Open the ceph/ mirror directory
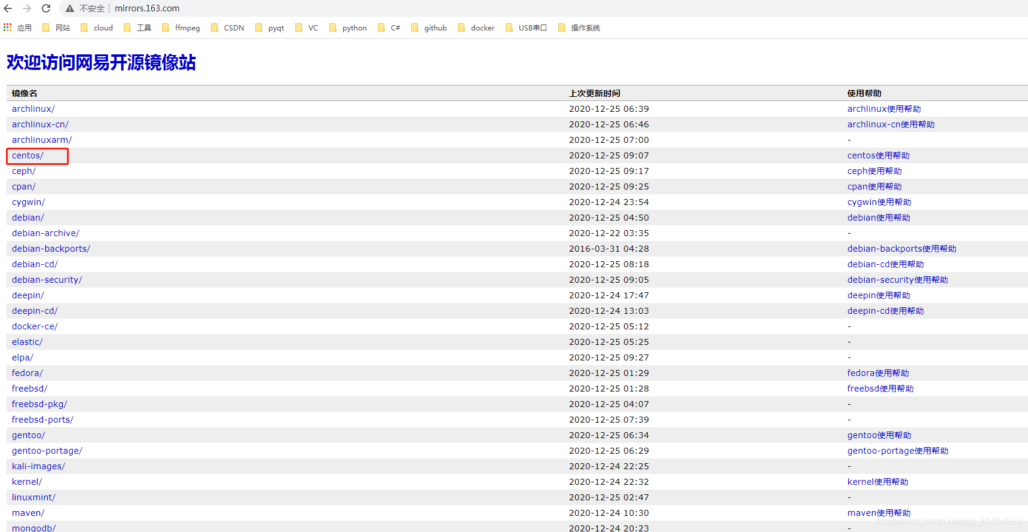Viewport: 1028px width, 532px height. tap(24, 171)
